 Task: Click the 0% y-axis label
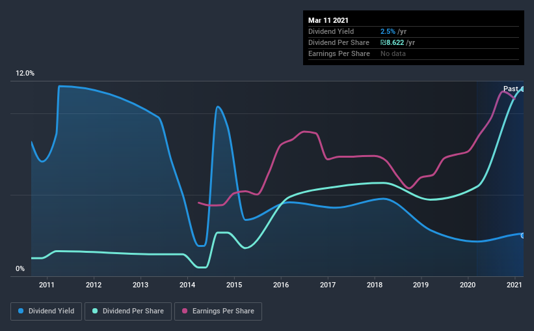pyautogui.click(x=20, y=269)
